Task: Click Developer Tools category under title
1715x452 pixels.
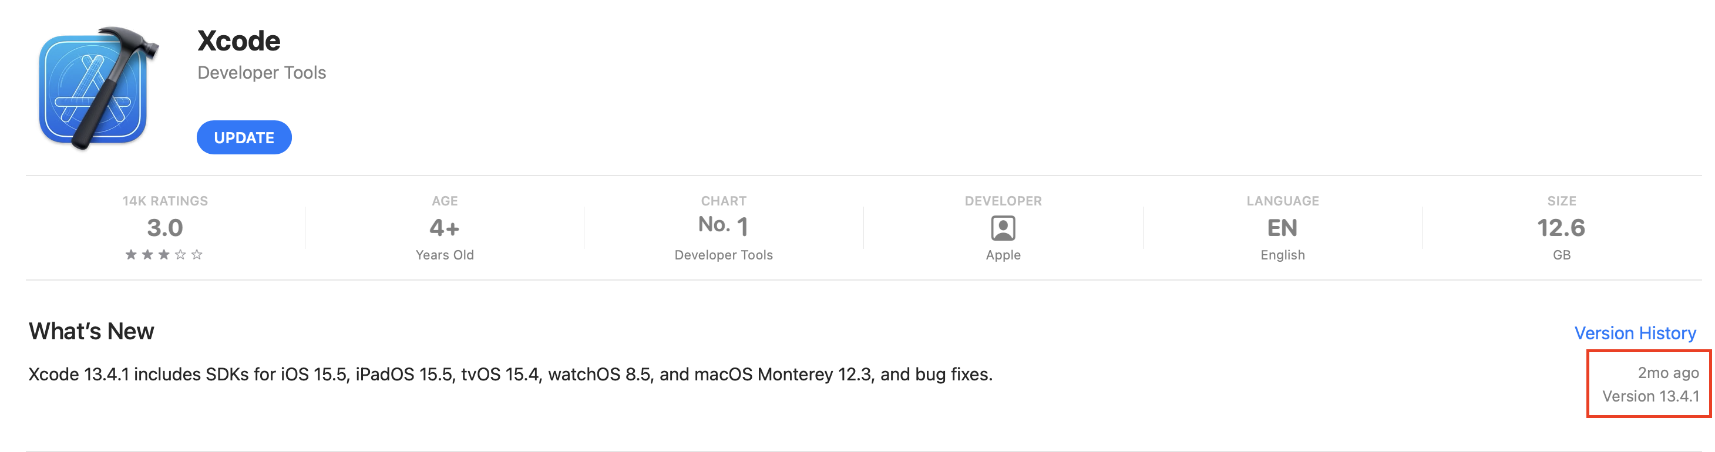Action: click(x=261, y=73)
